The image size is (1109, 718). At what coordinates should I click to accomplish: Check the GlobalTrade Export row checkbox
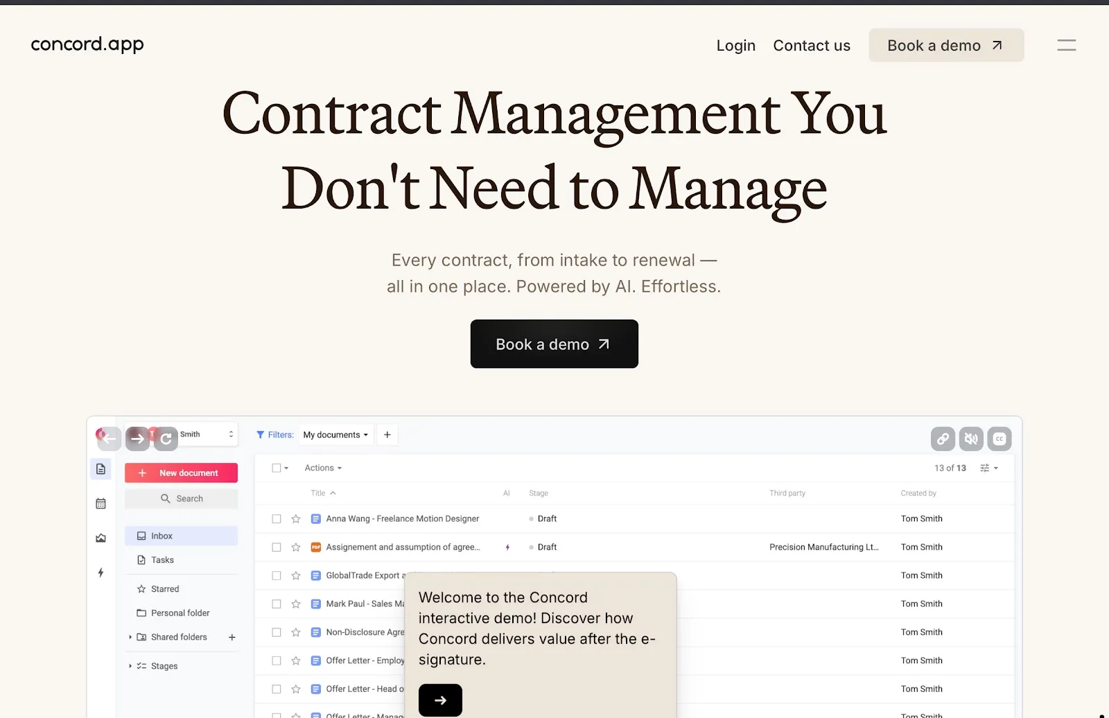click(277, 575)
